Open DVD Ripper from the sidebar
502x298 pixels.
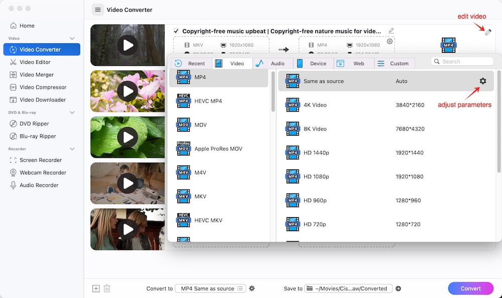pyautogui.click(x=29, y=124)
